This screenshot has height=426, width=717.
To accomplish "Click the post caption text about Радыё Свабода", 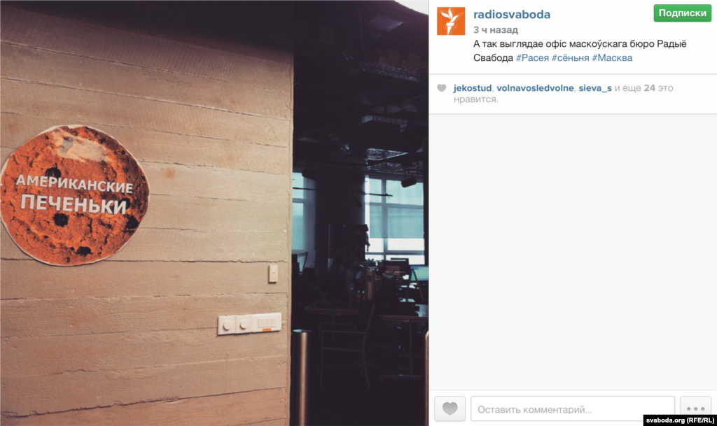I will [x=580, y=50].
